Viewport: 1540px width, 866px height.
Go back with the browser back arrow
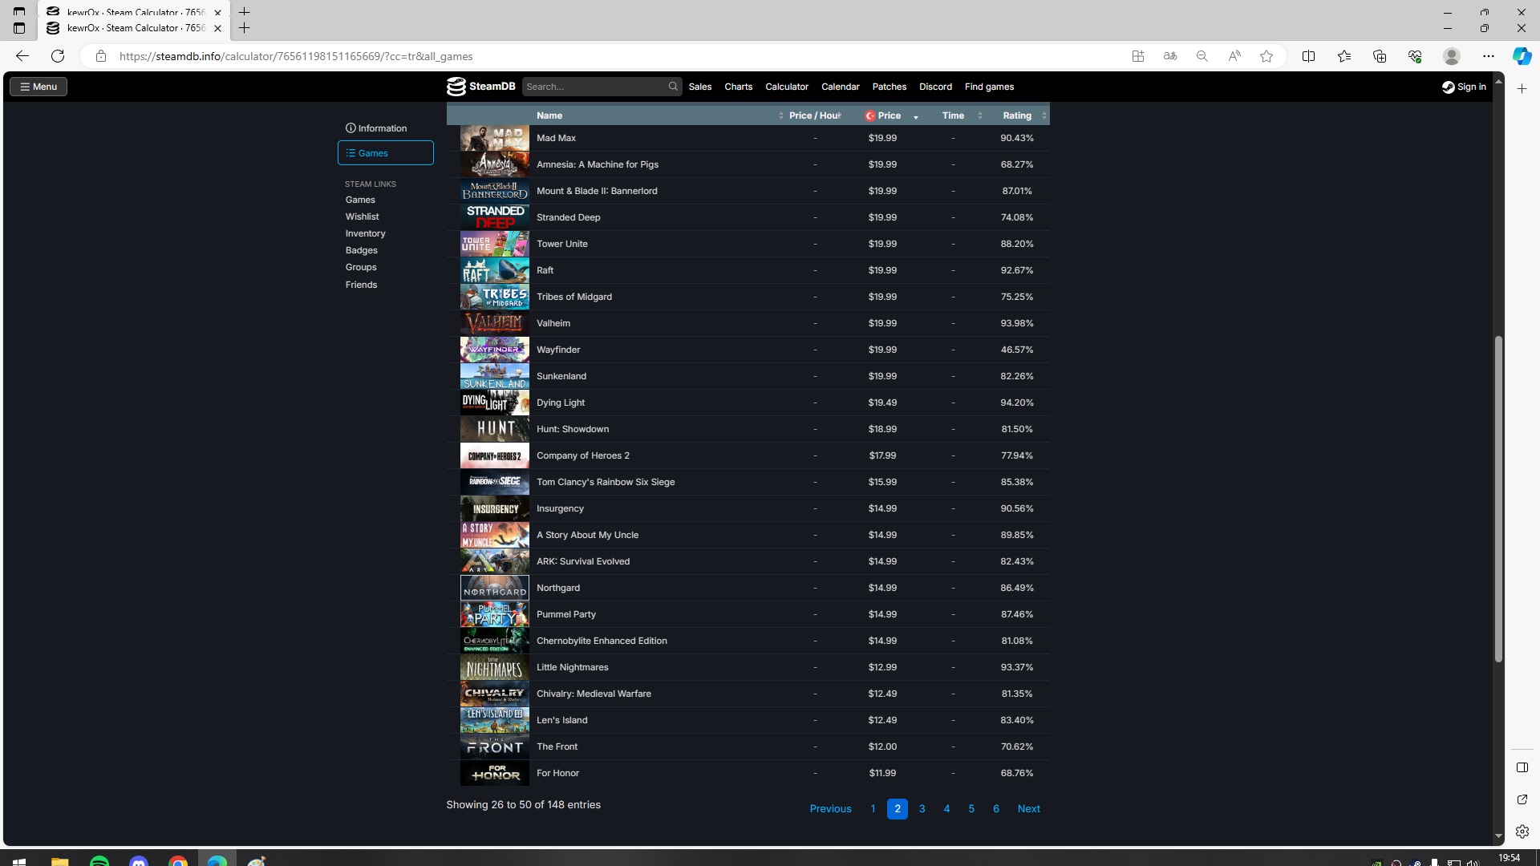[22, 56]
